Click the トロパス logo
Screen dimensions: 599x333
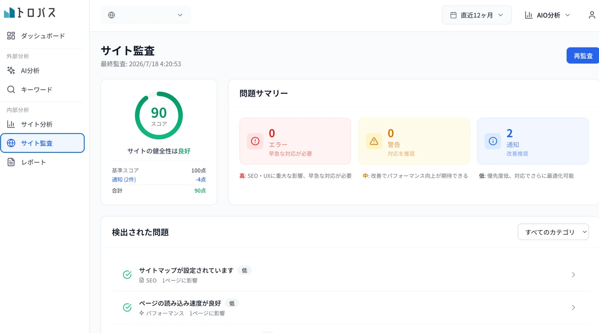pos(30,13)
